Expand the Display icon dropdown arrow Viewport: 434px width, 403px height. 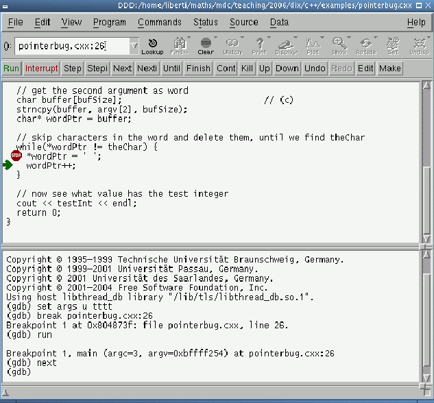click(x=296, y=37)
